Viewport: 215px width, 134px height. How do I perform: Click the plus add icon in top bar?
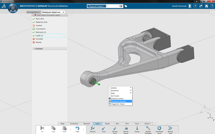tap(195, 6)
